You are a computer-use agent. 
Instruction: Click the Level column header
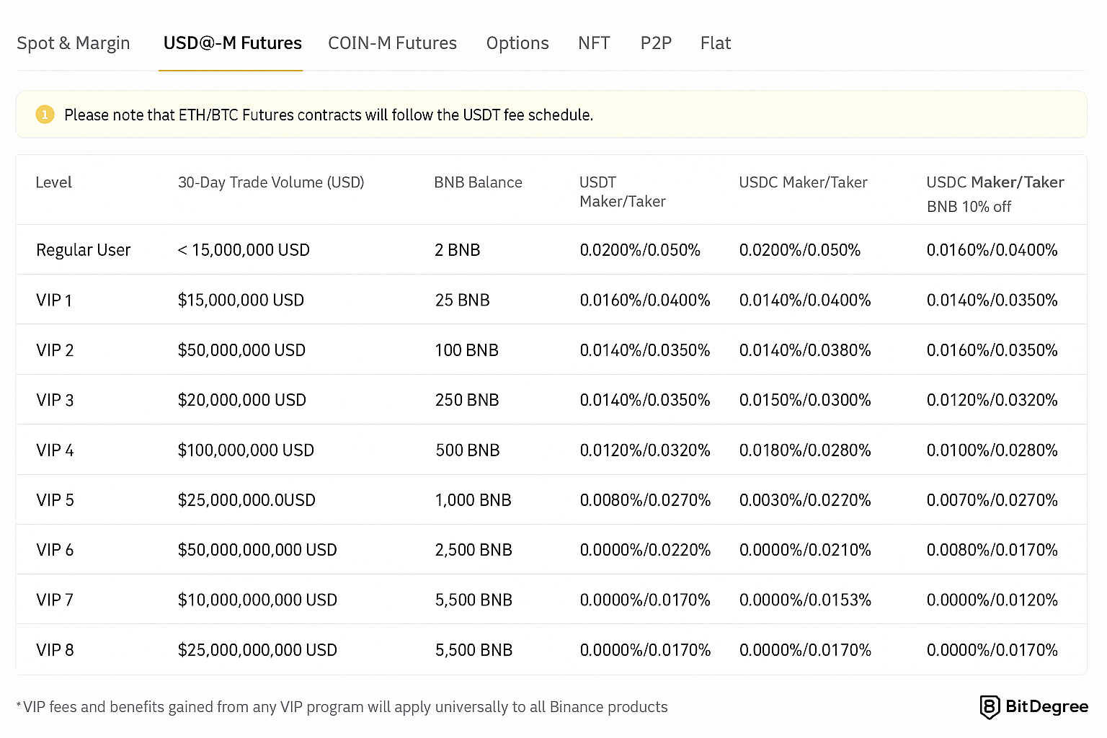tap(54, 182)
